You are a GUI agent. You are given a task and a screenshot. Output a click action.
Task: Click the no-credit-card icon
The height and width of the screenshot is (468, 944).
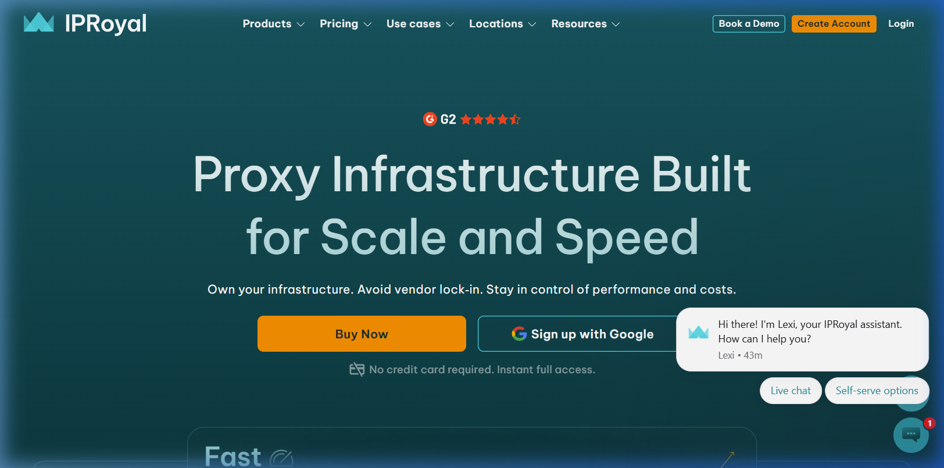tap(357, 369)
